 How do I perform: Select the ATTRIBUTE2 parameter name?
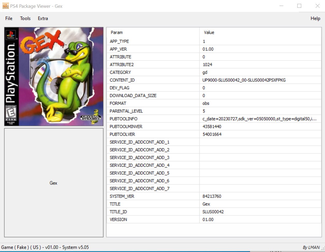point(122,65)
